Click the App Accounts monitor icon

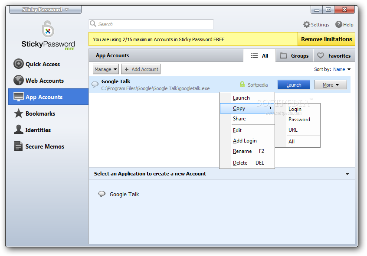[x=19, y=97]
